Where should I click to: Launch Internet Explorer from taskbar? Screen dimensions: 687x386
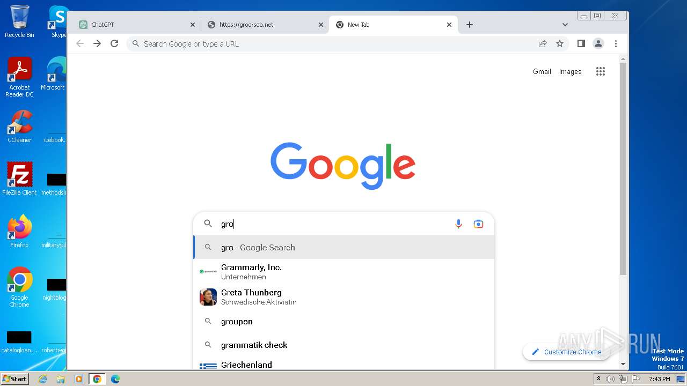[x=43, y=379]
